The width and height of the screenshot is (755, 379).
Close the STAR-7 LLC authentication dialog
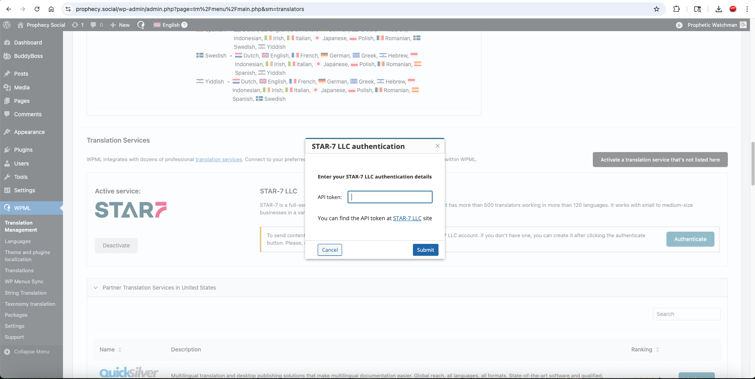click(x=437, y=146)
